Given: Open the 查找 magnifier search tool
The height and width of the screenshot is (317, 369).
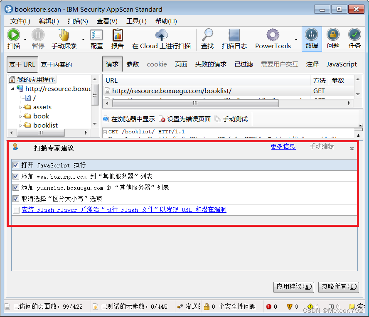Looking at the screenshot, I should click(207, 35).
